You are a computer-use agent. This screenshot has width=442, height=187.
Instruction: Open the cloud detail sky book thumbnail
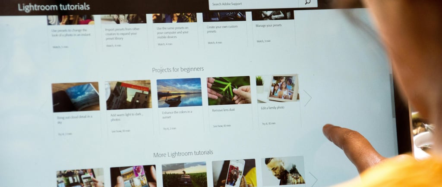[x=76, y=97]
